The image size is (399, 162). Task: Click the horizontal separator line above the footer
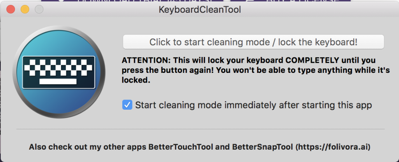(x=200, y=129)
